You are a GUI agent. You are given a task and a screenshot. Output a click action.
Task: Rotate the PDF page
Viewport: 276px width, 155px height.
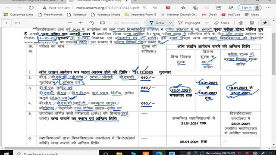coord(91,23)
